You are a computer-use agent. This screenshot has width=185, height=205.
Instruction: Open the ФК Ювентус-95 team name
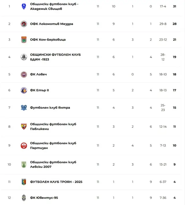pyautogui.click(x=44, y=198)
